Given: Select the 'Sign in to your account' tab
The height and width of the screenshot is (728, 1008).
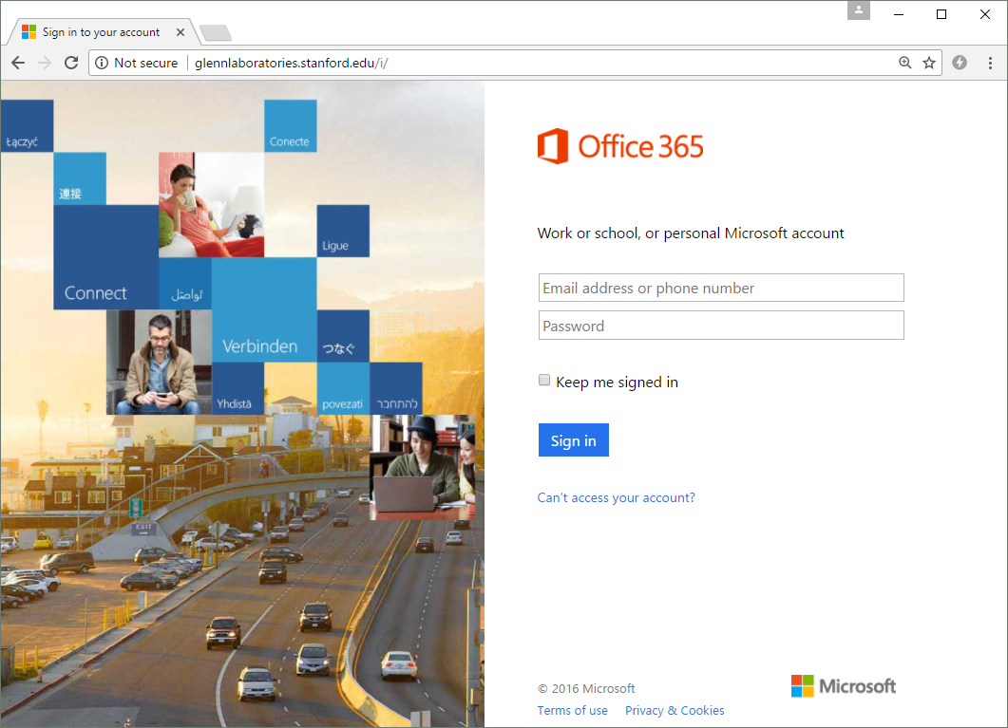Looking at the screenshot, I should coord(101,32).
